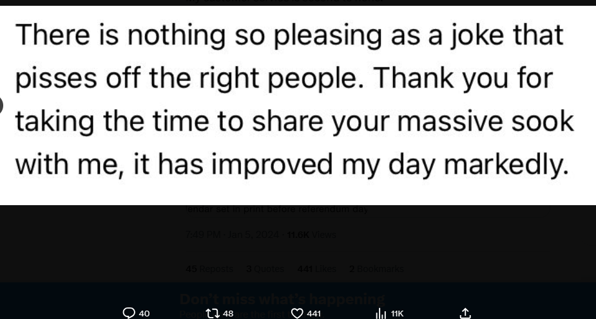Click the 11K views count
Screen dimensions: 596x319
click(397, 314)
